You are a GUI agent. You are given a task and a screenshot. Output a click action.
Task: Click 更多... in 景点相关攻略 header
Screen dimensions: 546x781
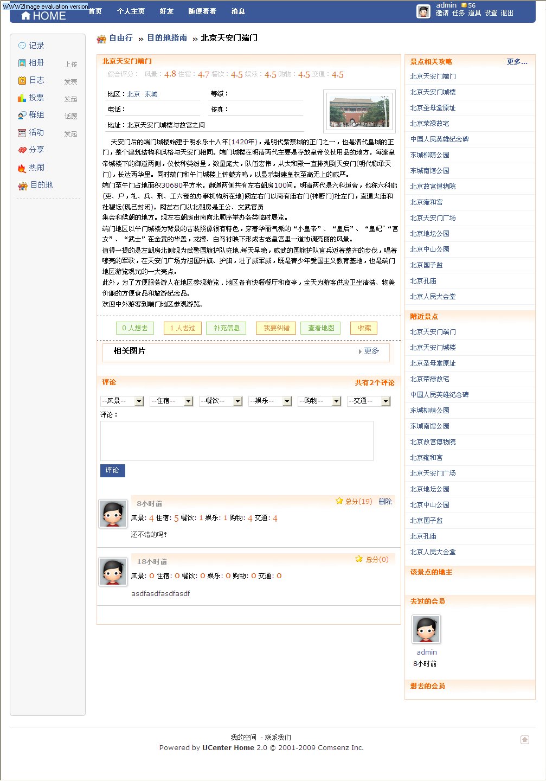[x=517, y=62]
